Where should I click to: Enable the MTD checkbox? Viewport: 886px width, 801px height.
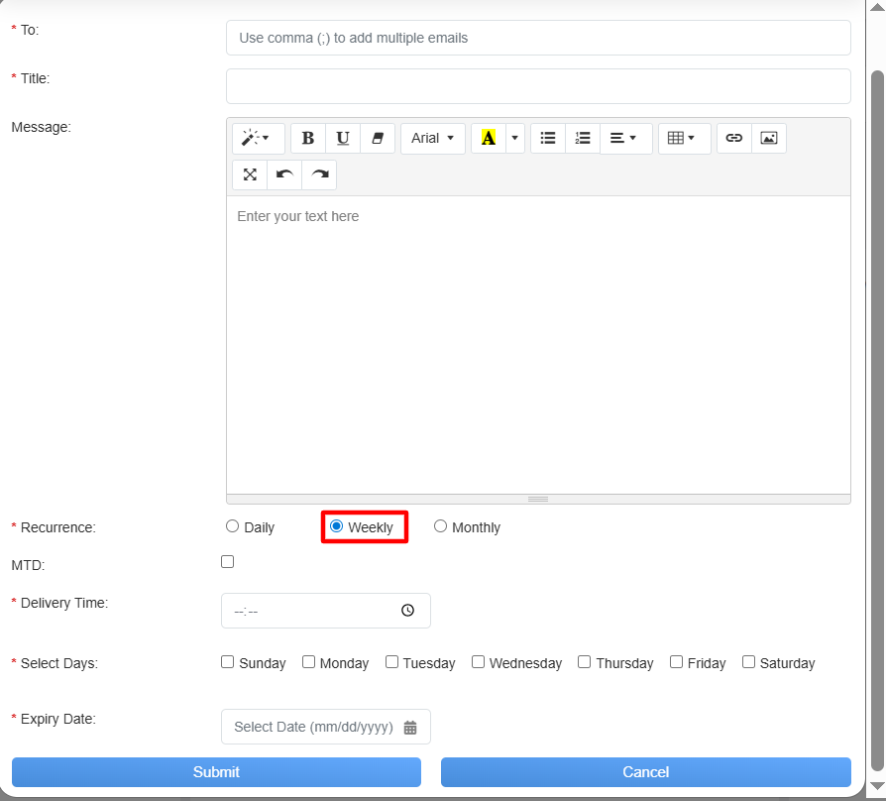pyautogui.click(x=228, y=562)
